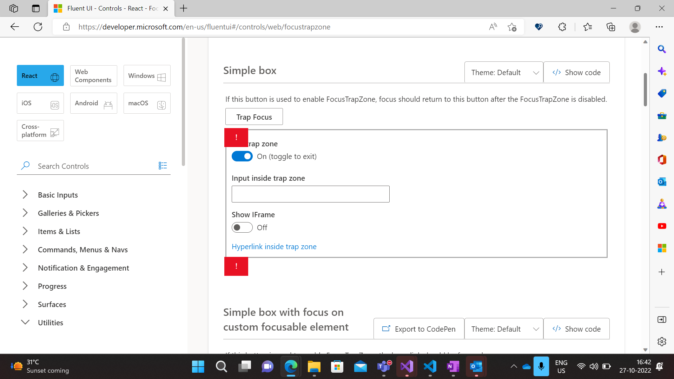Click the Read aloud icon in the address bar

pyautogui.click(x=493, y=27)
